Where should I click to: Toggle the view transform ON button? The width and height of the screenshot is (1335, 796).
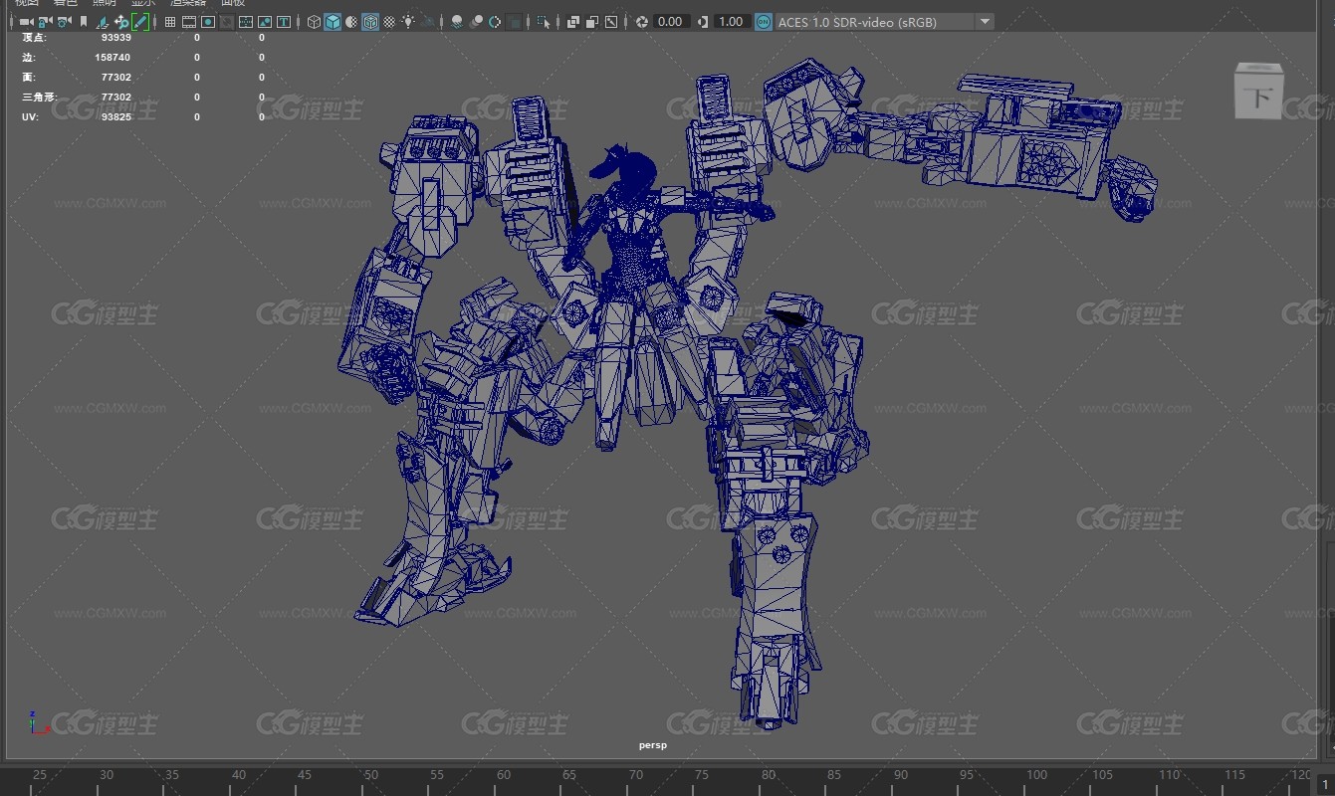coord(764,22)
